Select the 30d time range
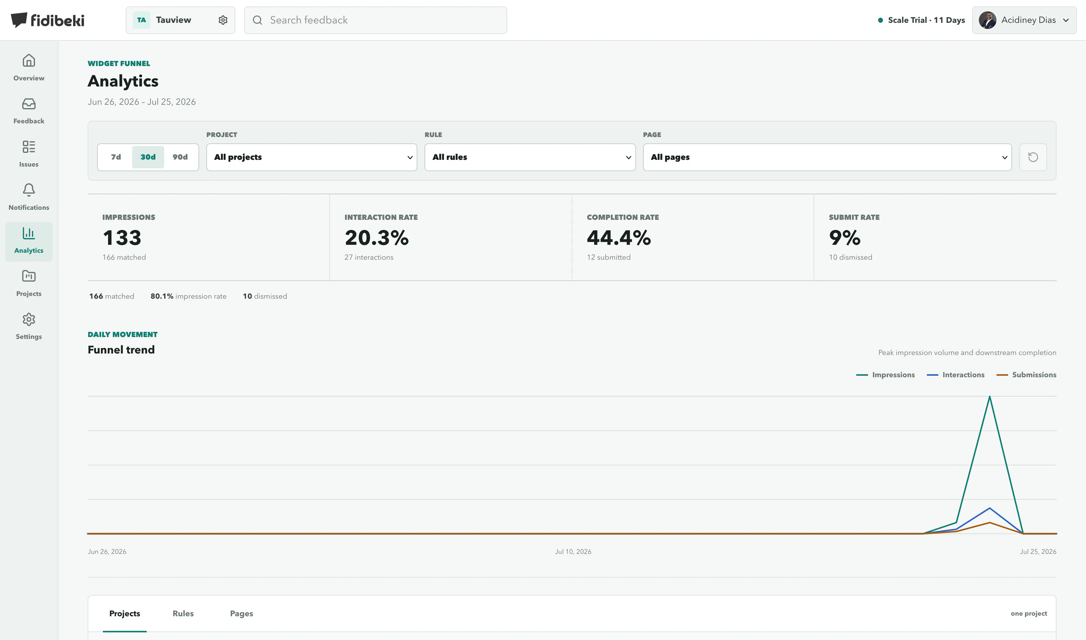Image resolution: width=1086 pixels, height=640 pixels. point(148,157)
